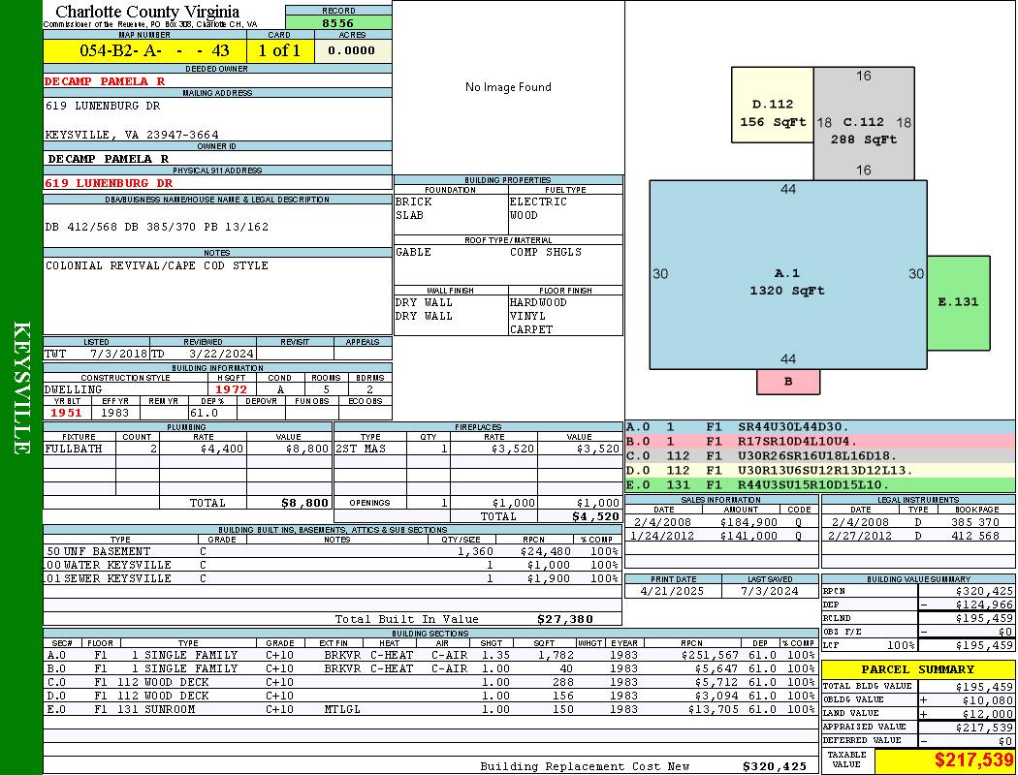Viewport: 1018px width, 775px height.
Task: Click fireplaces total $4,520
Action: [595, 516]
